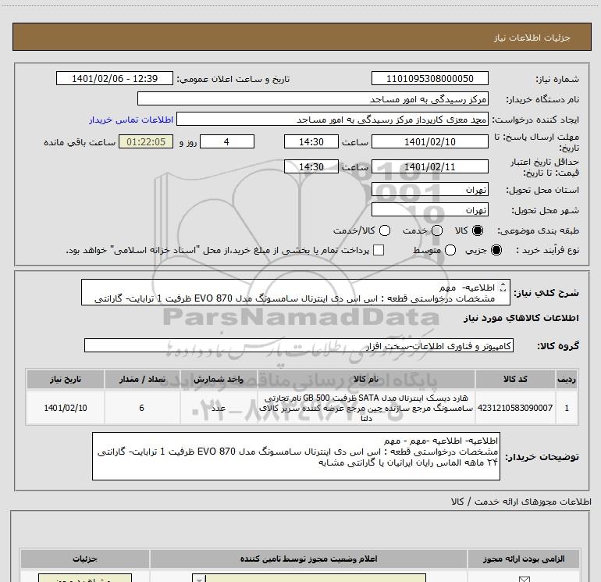Click the countdown timer 01:22:05
Image resolution: width=601 pixels, height=582 pixels.
(146, 141)
